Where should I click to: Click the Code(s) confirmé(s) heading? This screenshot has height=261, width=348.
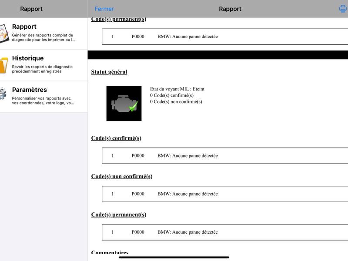click(116, 138)
